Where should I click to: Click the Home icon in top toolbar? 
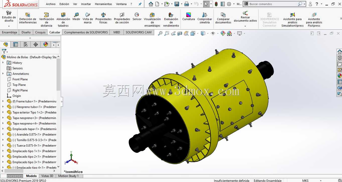click(151, 4)
